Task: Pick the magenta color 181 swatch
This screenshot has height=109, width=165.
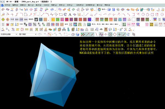Action: coord(62,19)
